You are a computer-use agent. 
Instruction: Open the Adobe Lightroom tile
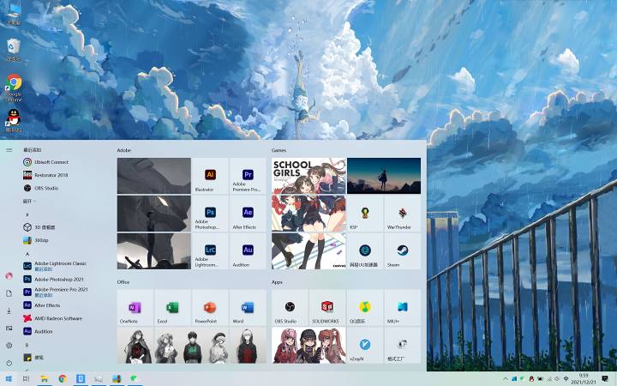tap(210, 251)
